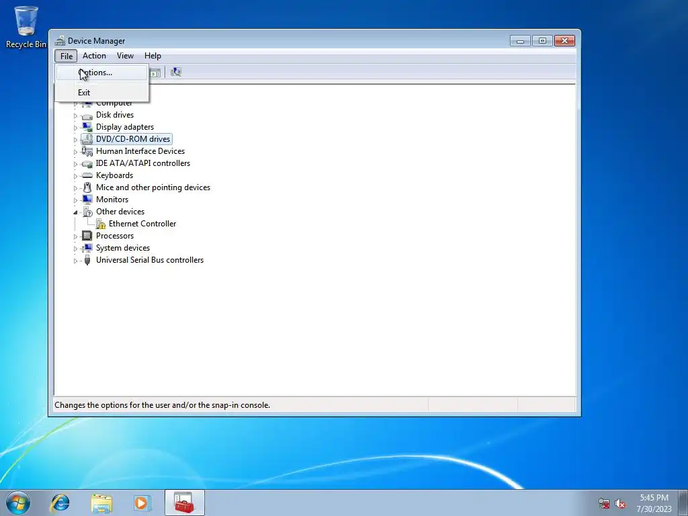Launch Windows Media Player from the taskbar
688x516 pixels.
coord(142,503)
